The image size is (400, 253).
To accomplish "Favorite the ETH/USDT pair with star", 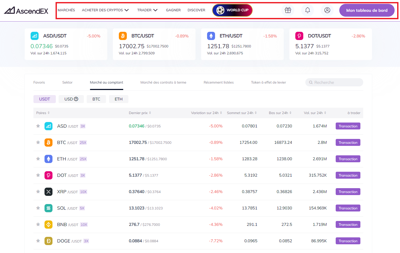I will point(38,159).
